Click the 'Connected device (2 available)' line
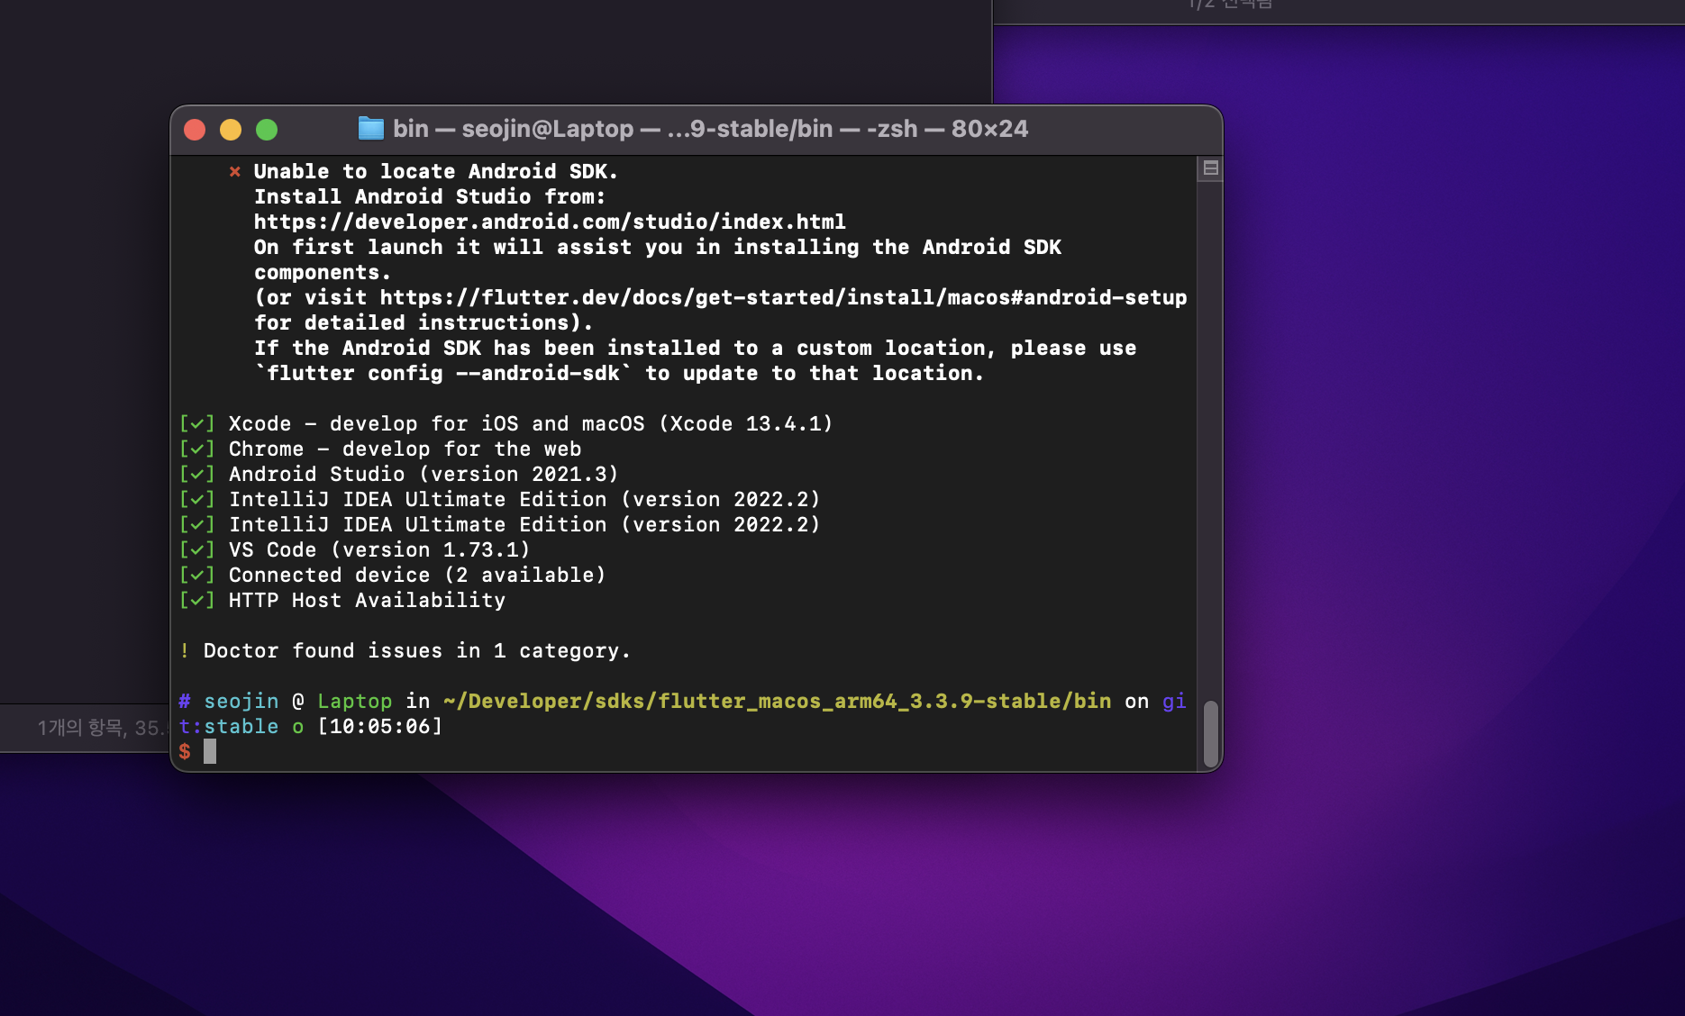 [417, 575]
